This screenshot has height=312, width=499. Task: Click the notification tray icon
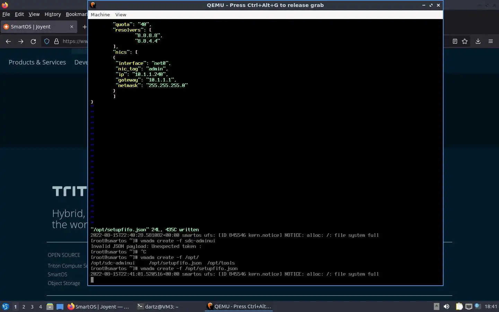coord(477,306)
